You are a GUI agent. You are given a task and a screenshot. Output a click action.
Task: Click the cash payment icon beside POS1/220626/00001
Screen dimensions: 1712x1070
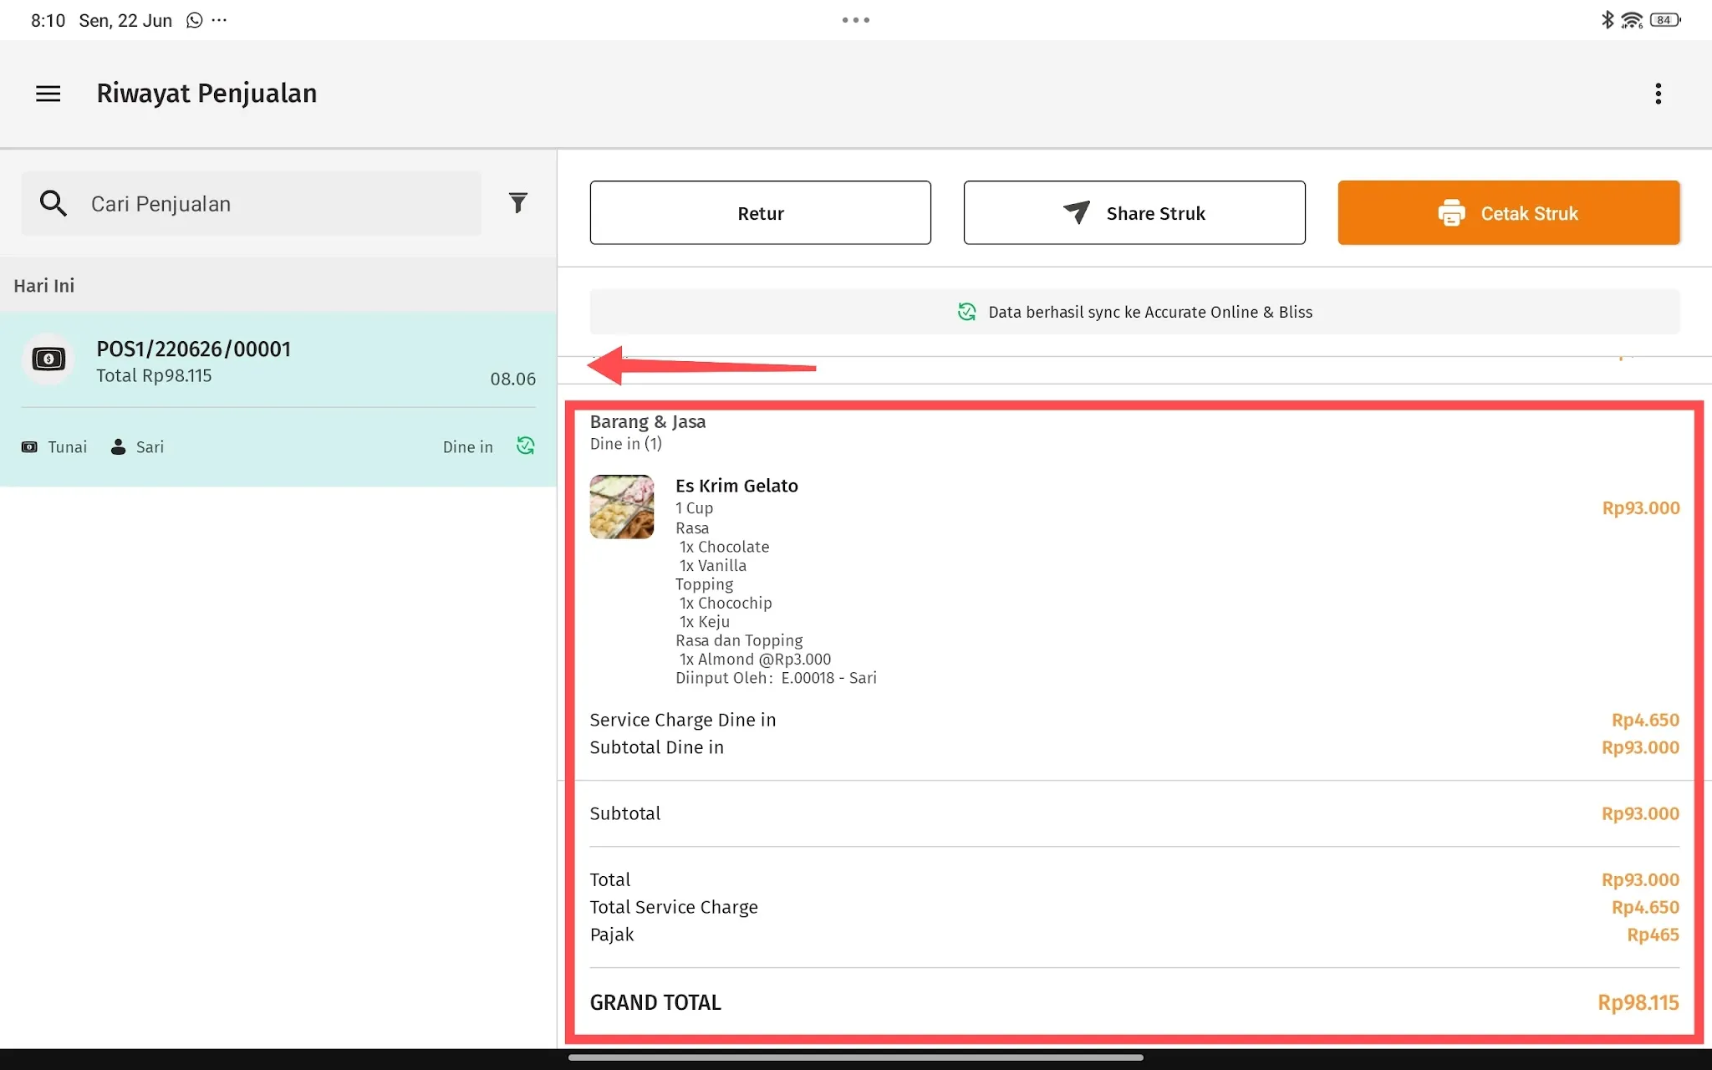coord(48,359)
